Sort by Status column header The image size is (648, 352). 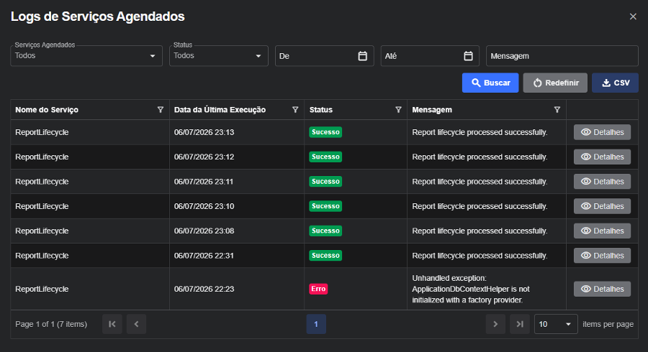[321, 110]
